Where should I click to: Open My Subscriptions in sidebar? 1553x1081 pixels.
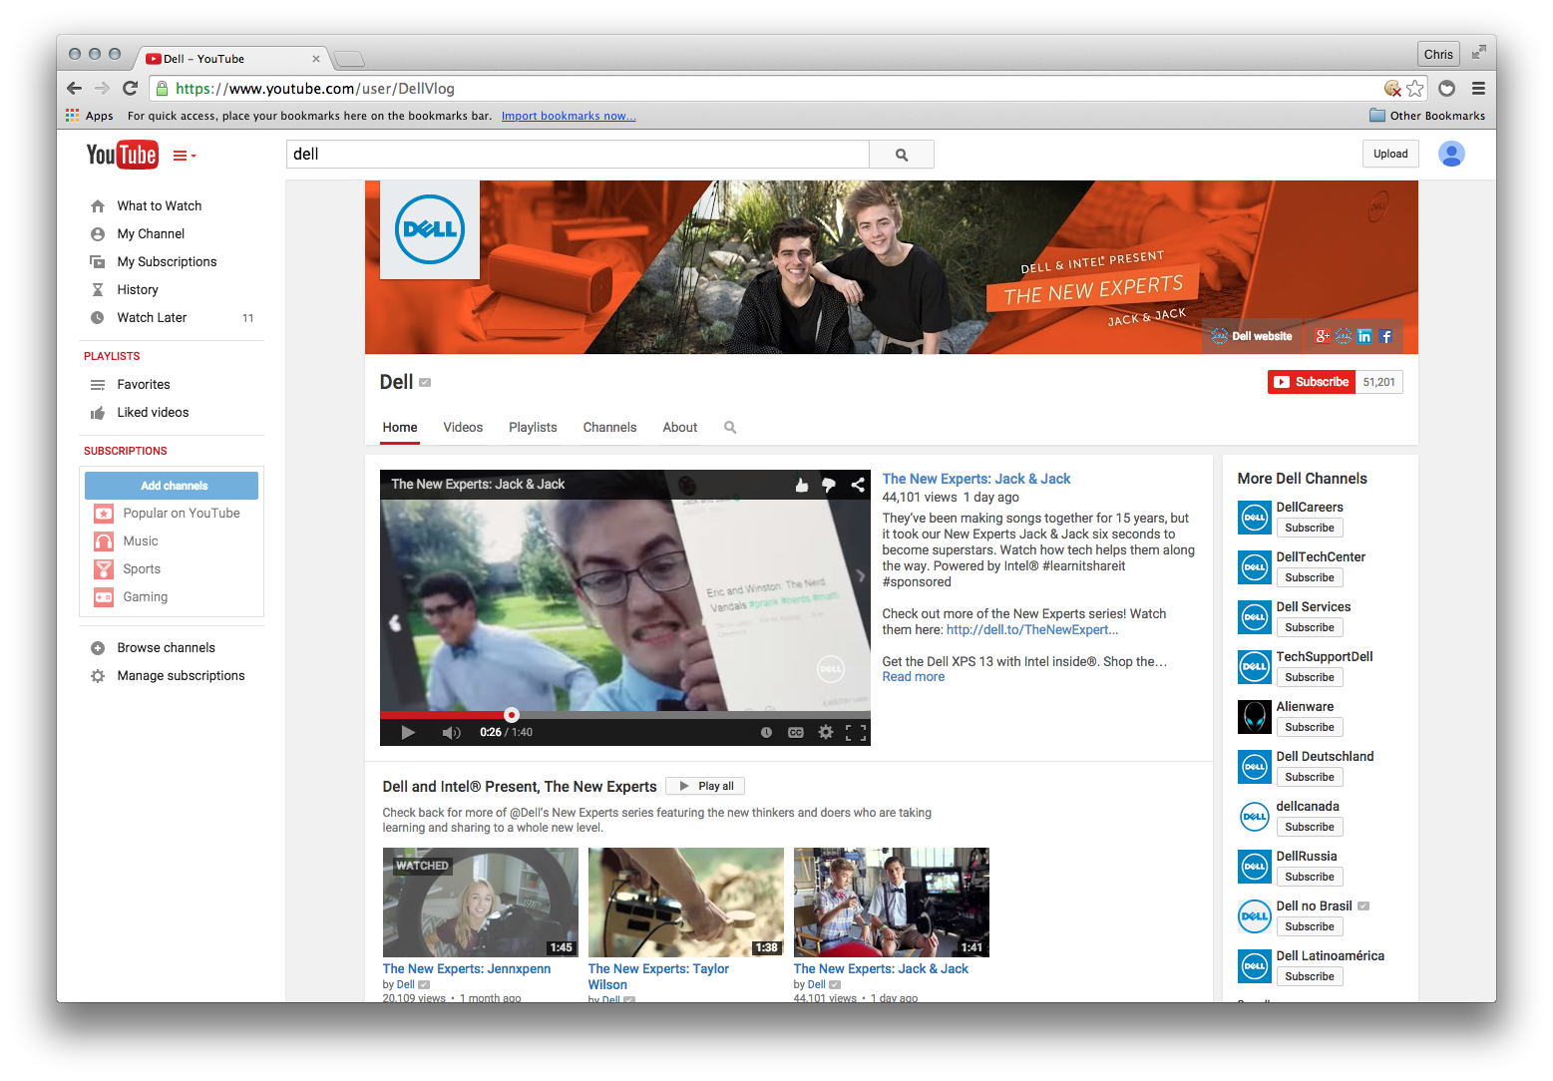[167, 262]
